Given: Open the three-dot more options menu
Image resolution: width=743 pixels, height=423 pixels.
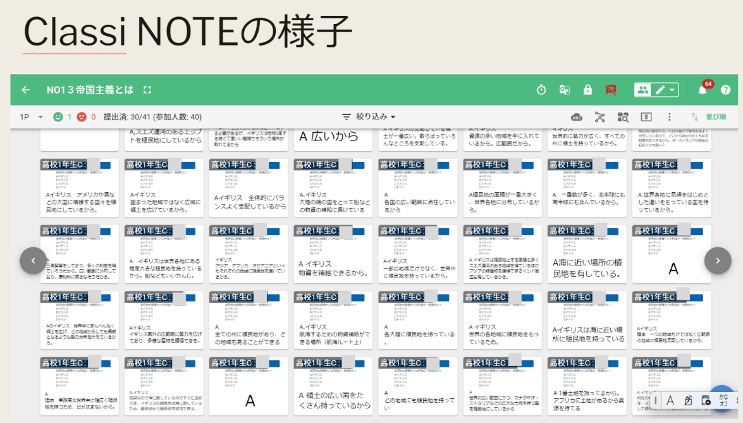Looking at the screenshot, I should [x=669, y=117].
